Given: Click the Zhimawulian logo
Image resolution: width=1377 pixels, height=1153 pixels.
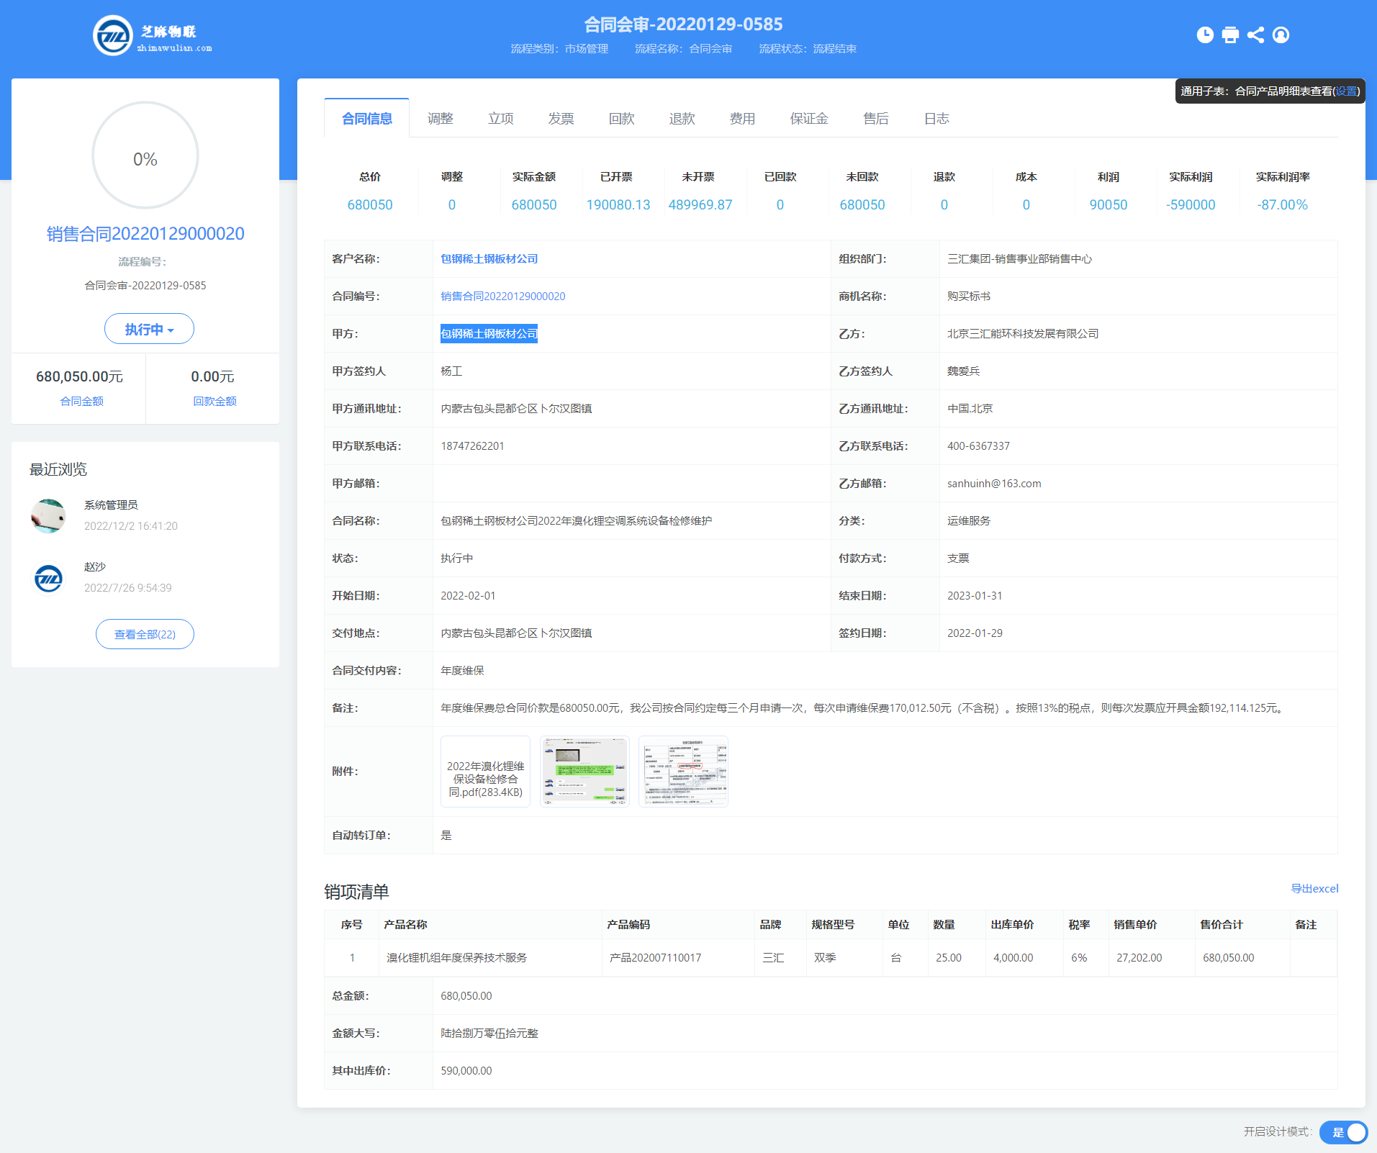Looking at the screenshot, I should [153, 36].
